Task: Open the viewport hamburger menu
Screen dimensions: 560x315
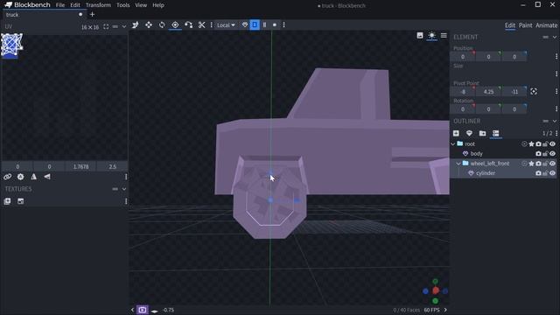Action: tap(444, 35)
